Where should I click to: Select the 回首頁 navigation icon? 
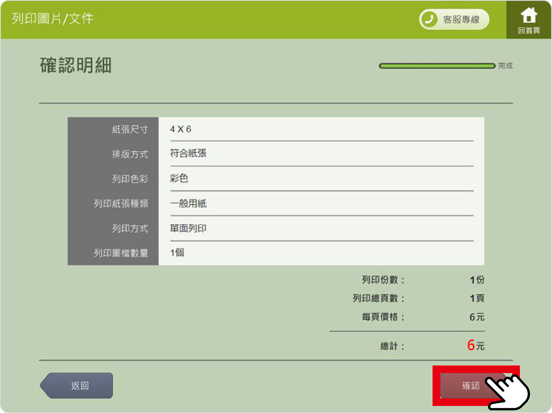click(530, 20)
